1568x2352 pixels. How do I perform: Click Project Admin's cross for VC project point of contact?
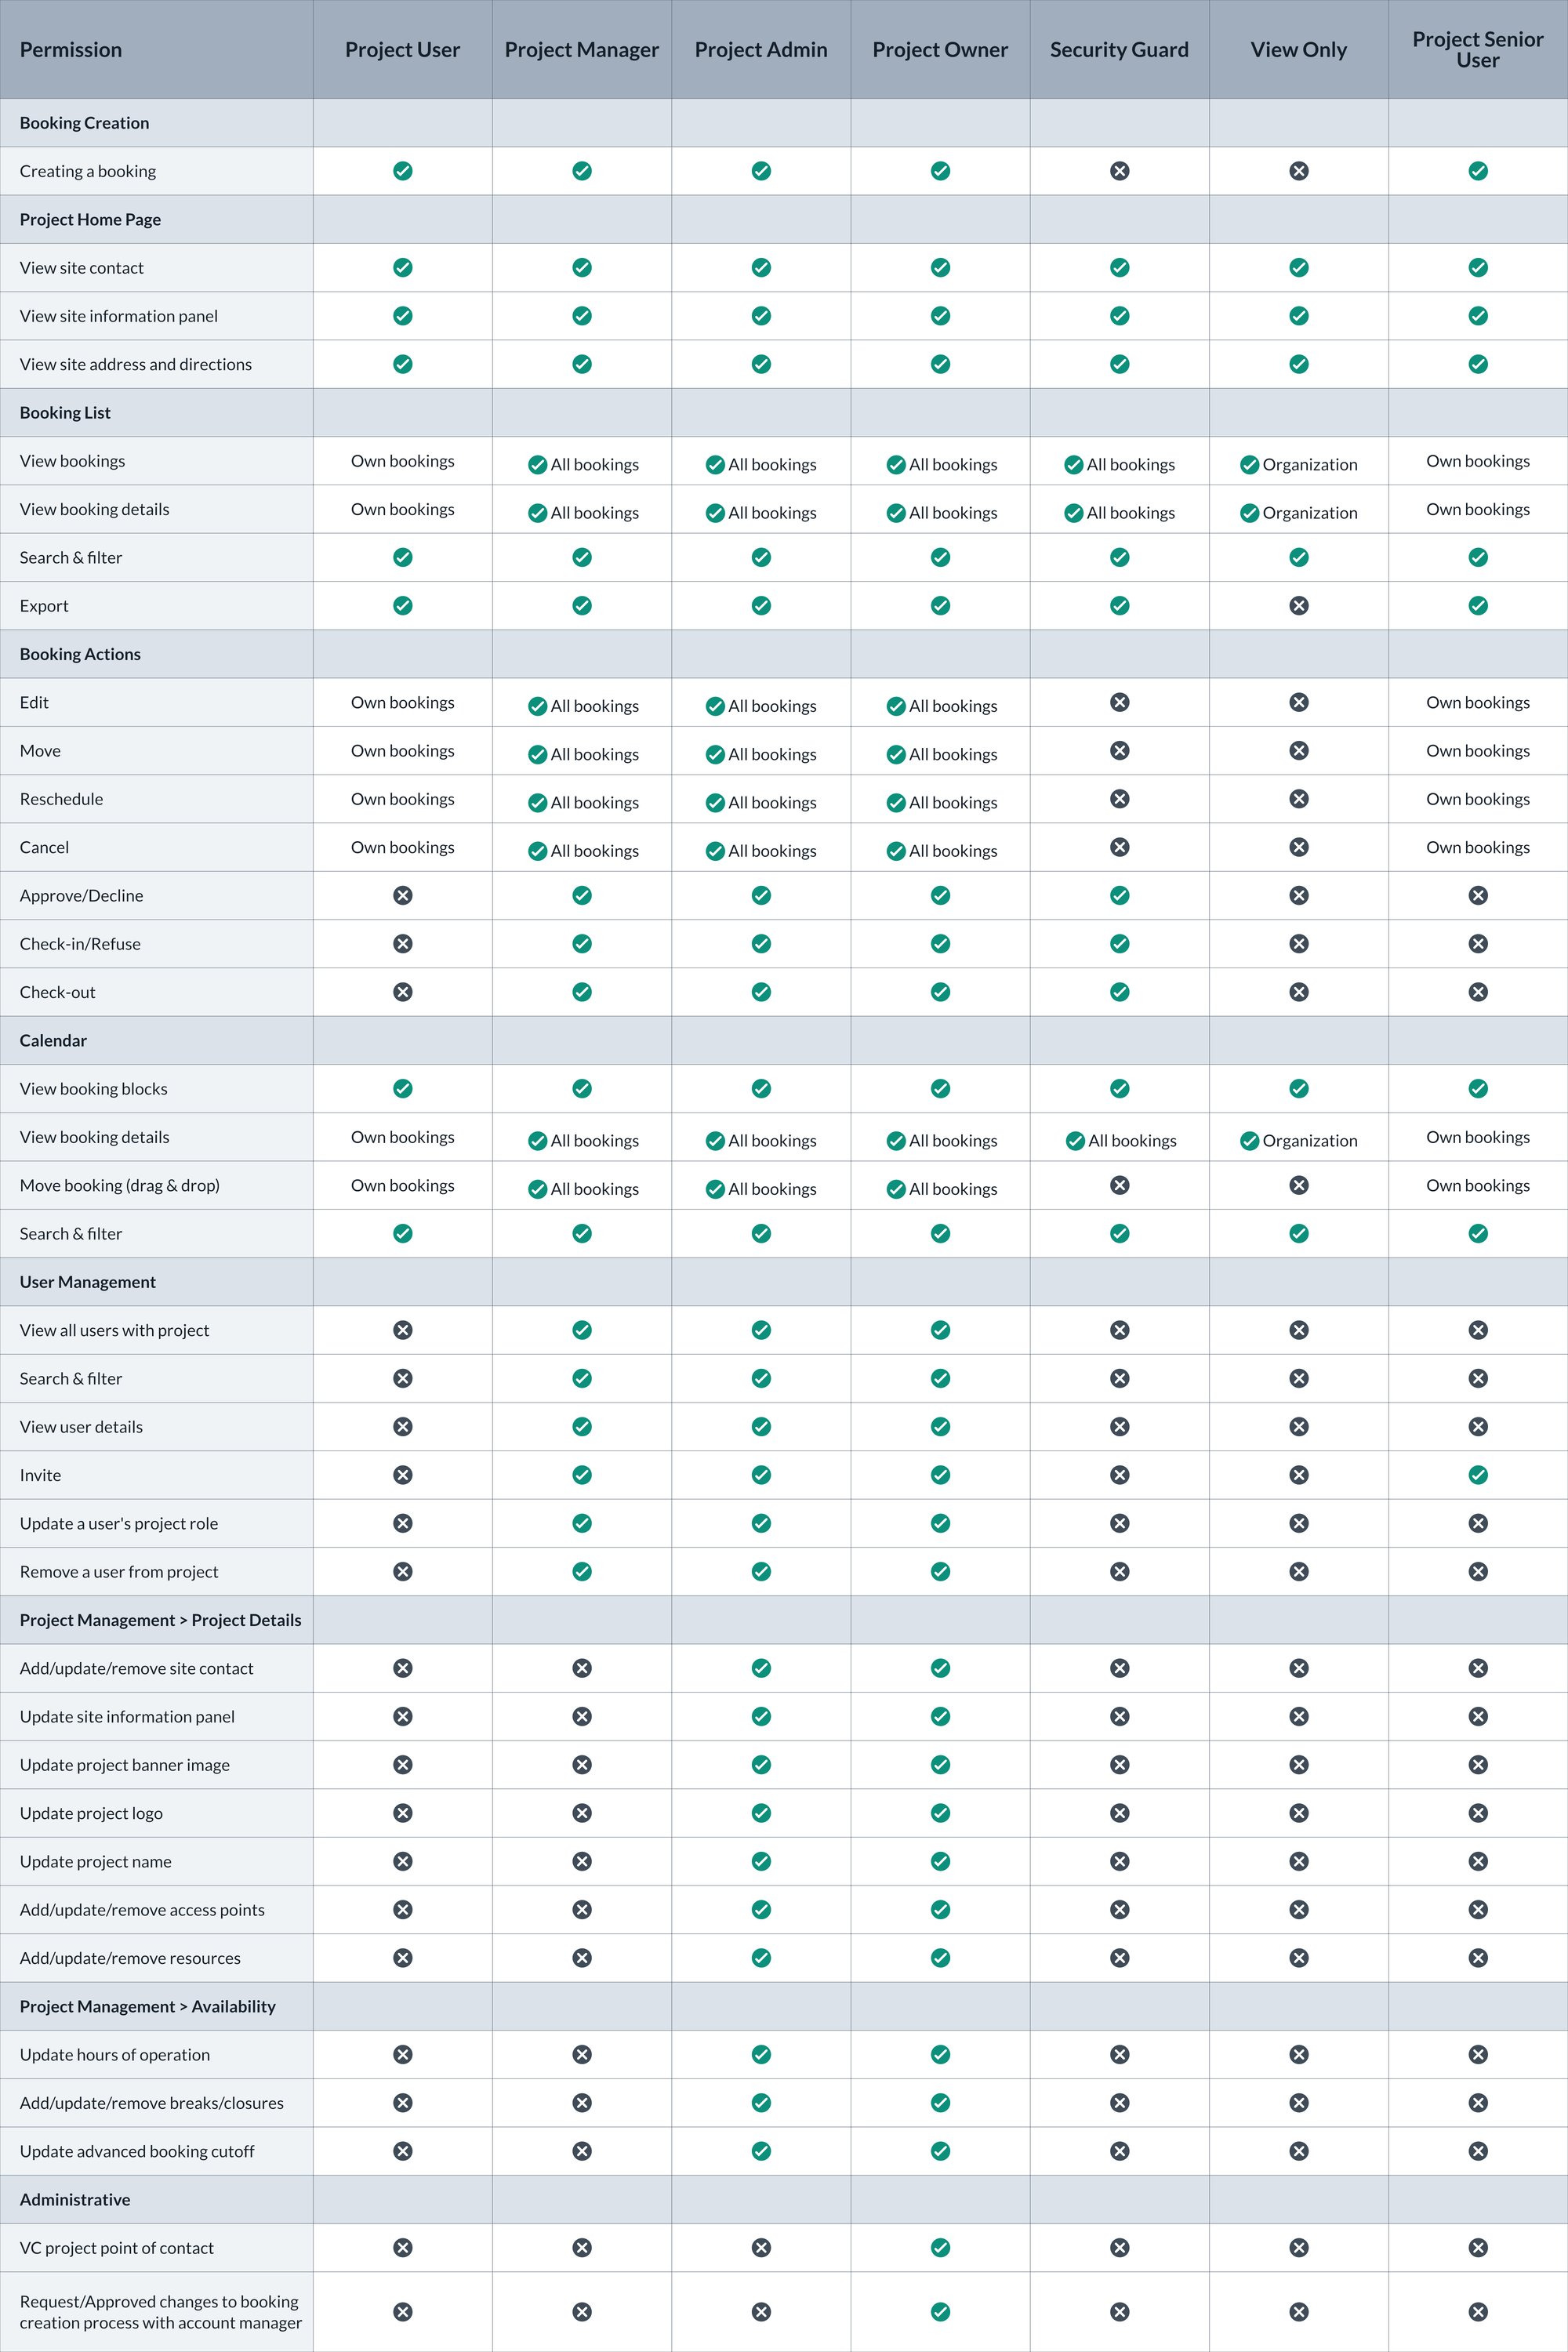pos(761,2247)
